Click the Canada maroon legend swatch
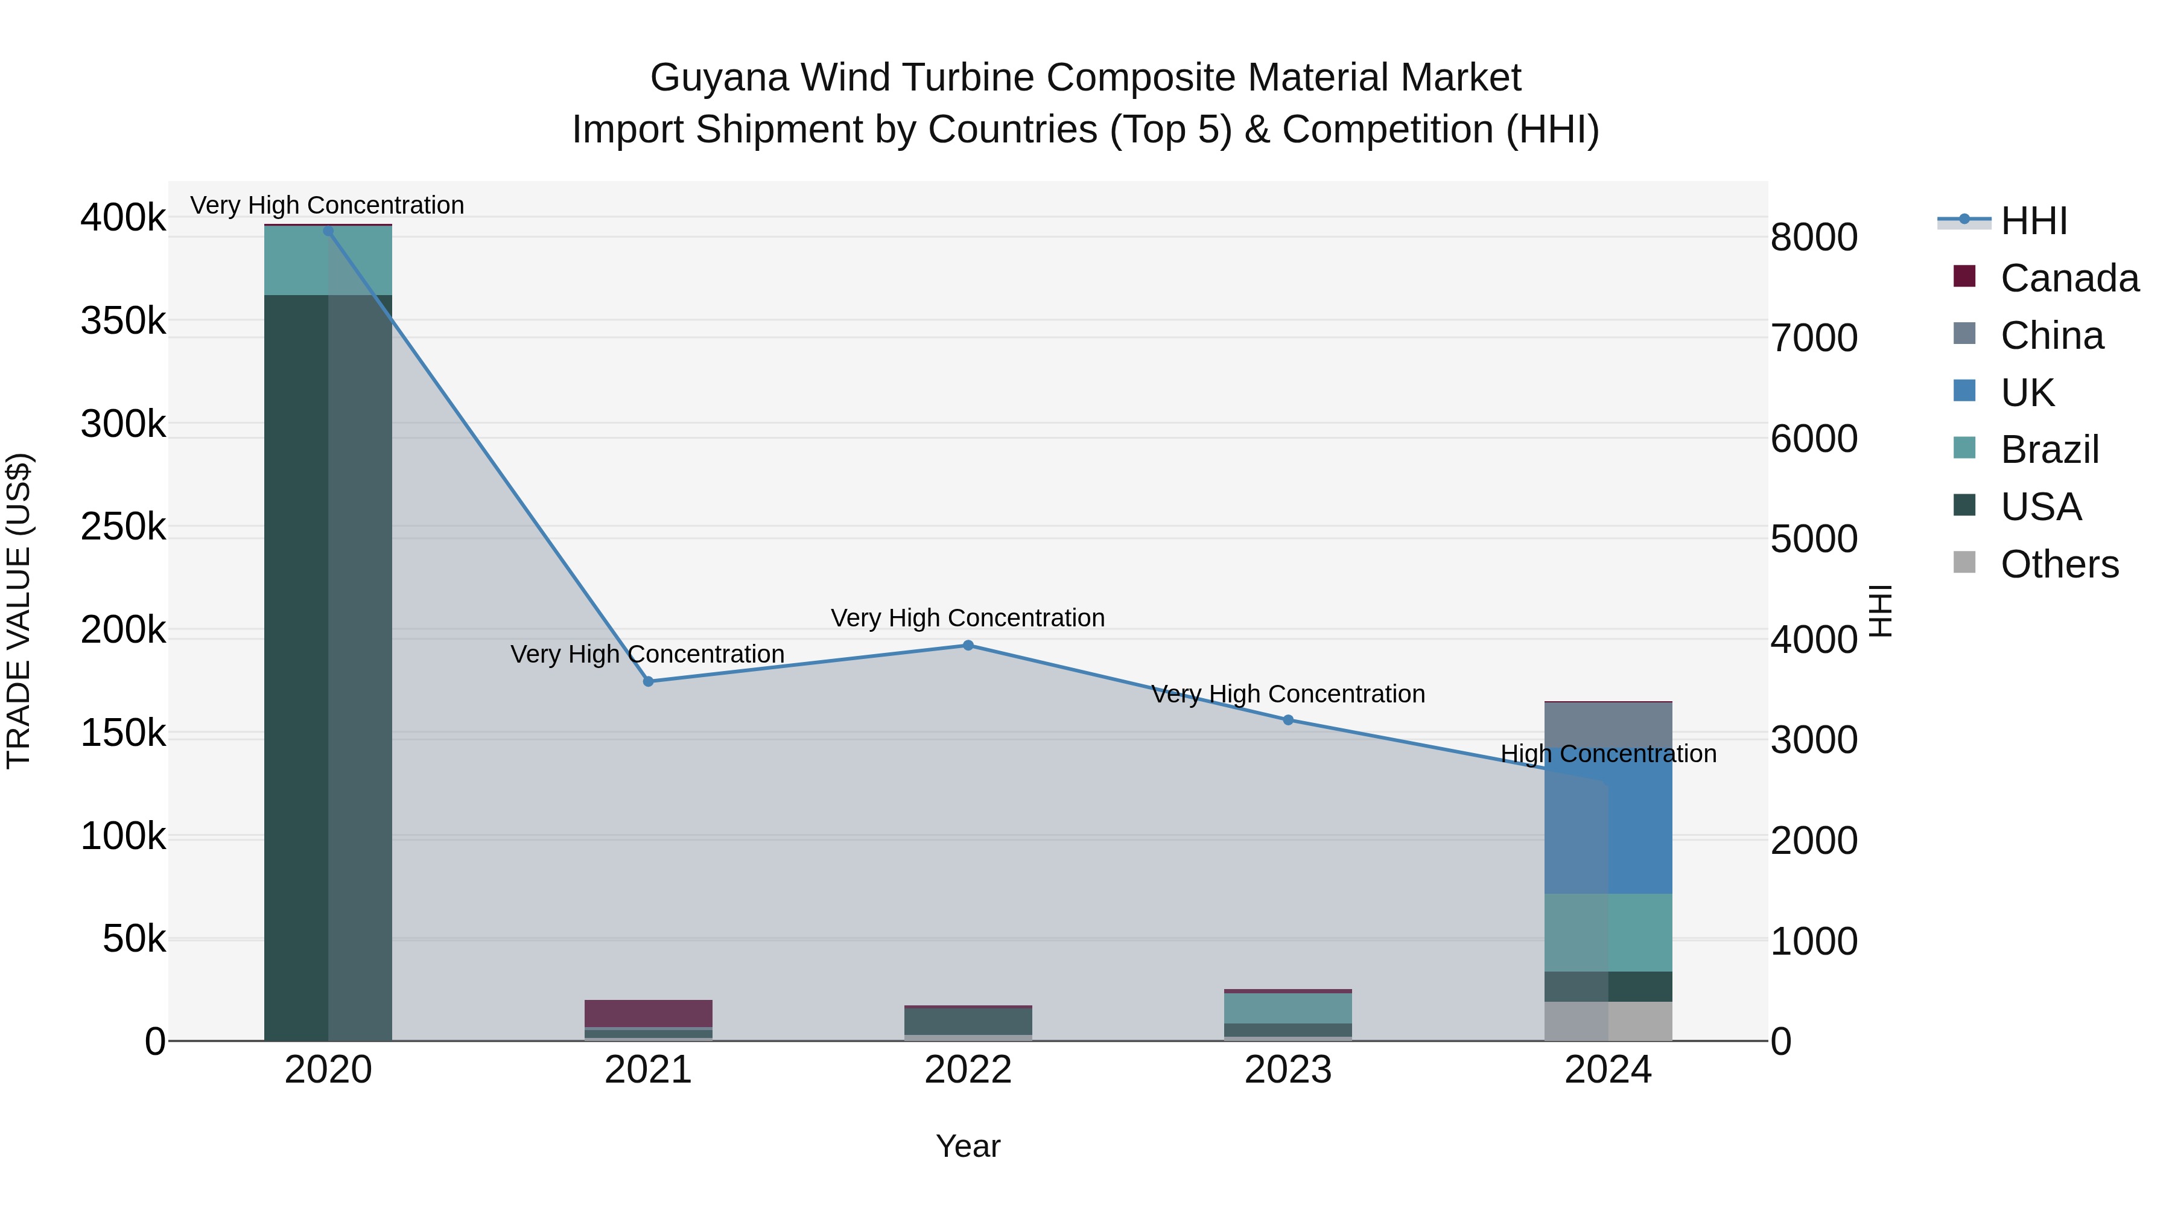This screenshot has width=2172, height=1222. pos(1964,276)
